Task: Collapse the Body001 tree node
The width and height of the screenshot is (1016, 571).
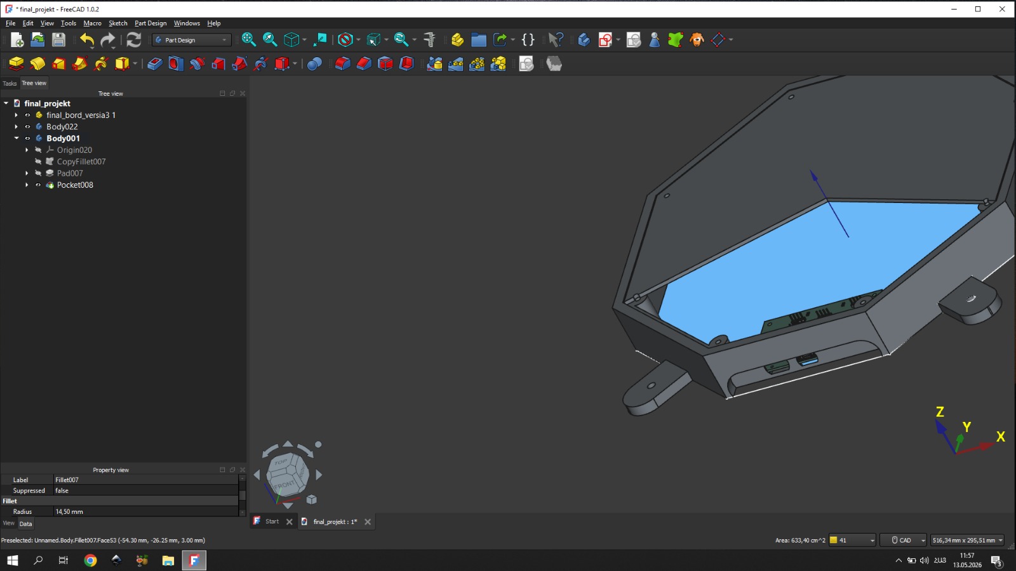Action: (17, 138)
